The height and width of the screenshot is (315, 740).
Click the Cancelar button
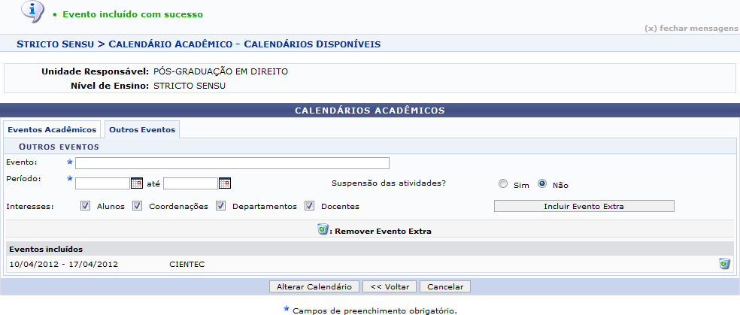445,286
